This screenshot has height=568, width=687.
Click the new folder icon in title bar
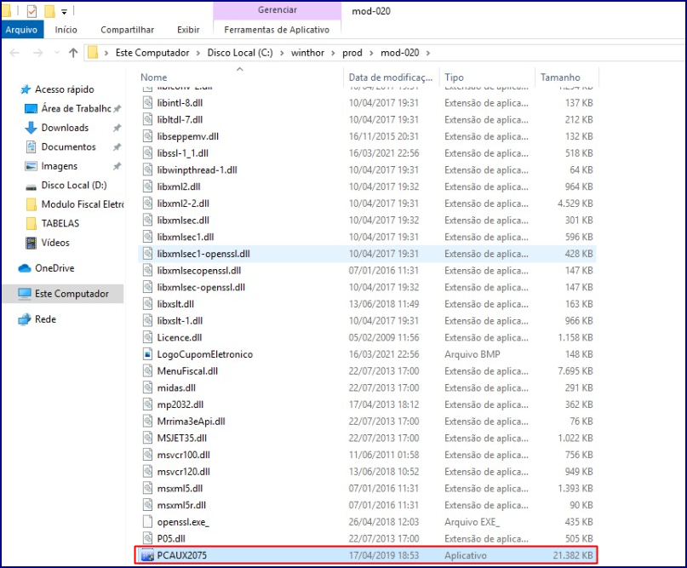pos(50,11)
